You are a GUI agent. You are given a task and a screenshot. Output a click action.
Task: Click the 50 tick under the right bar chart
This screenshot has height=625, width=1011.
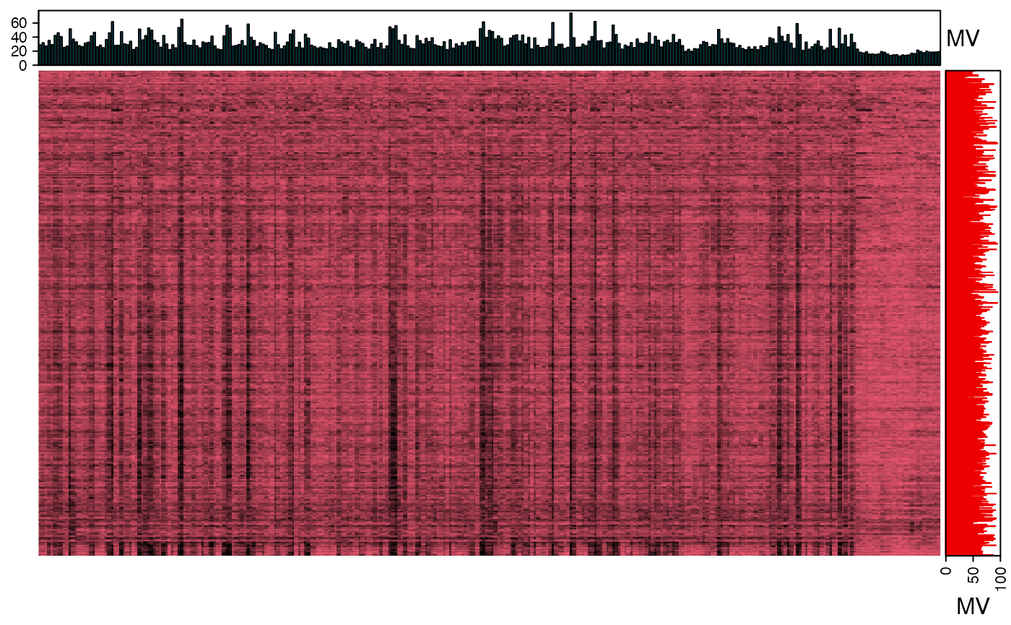point(973,575)
